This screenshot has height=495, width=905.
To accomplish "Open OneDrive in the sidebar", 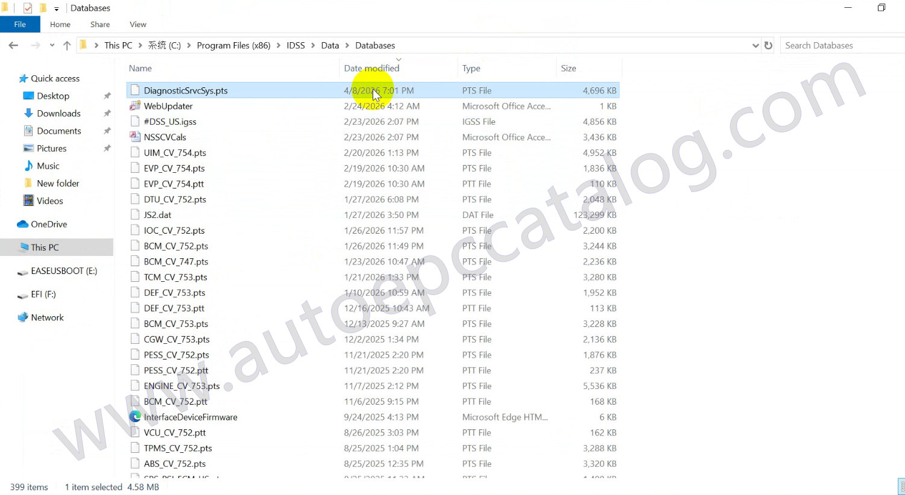I will 48,224.
